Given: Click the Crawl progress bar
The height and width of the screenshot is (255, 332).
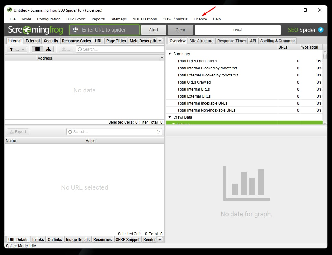Looking at the screenshot, I should coord(238,30).
